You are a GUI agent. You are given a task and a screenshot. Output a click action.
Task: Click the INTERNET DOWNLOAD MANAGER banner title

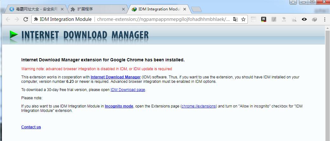coord(85,35)
